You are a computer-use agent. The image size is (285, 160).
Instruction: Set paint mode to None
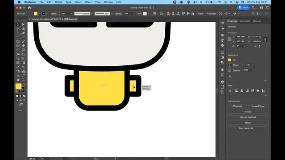point(24,96)
